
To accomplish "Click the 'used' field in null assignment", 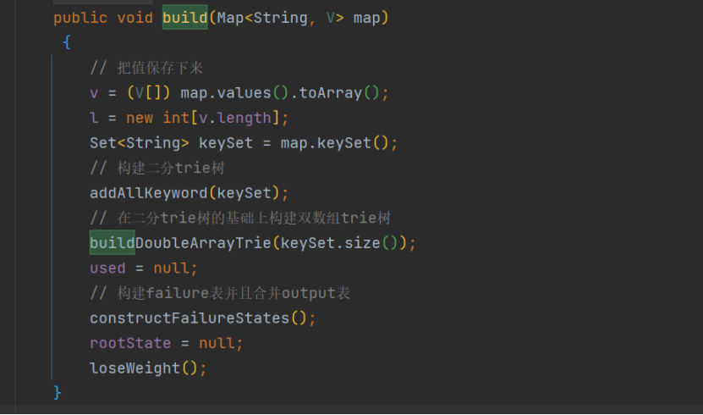I will click(107, 268).
